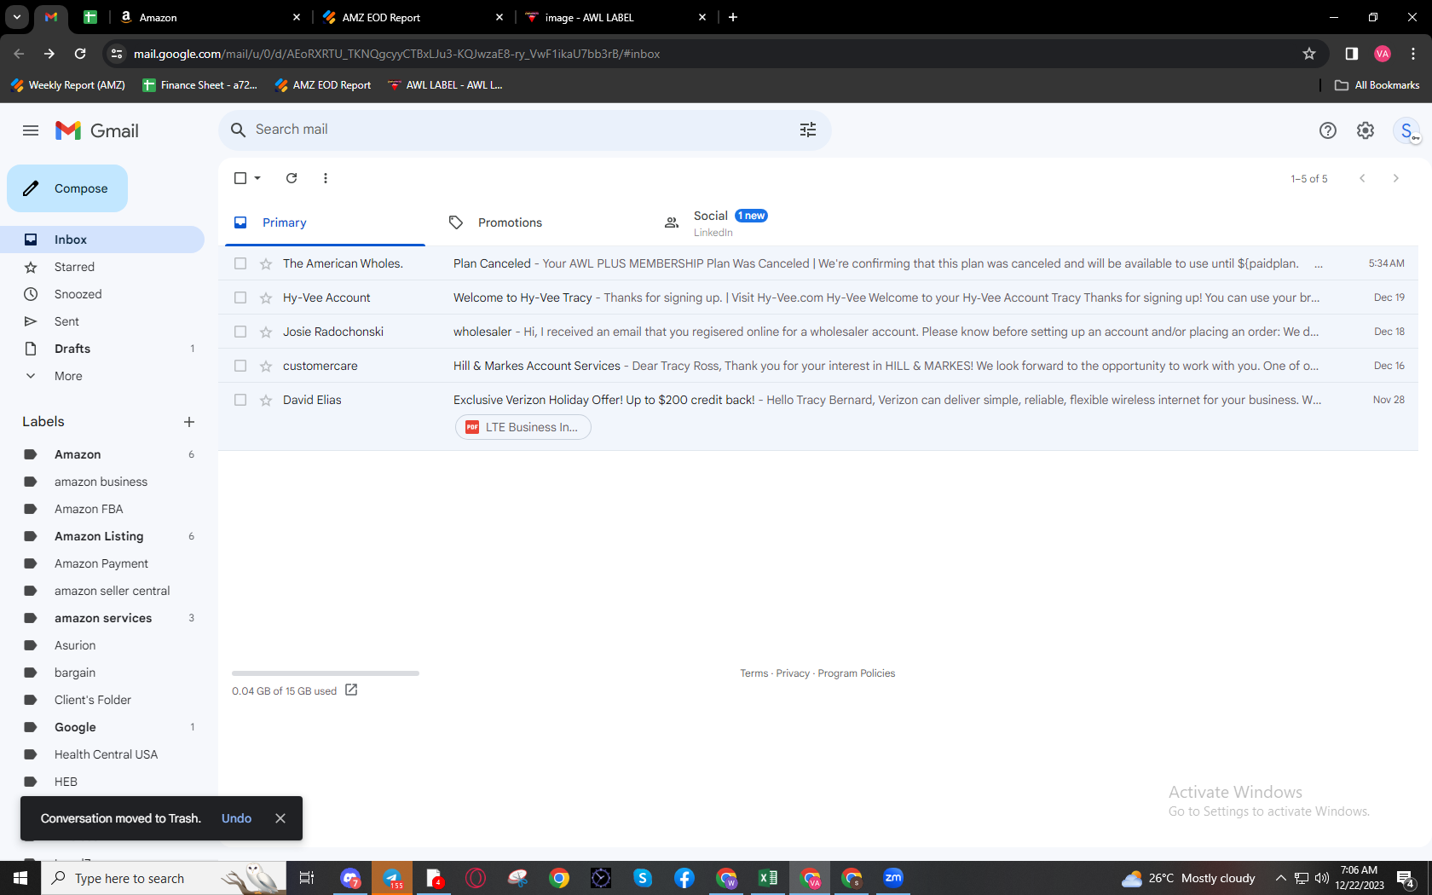Show search options filter icon
Image resolution: width=1432 pixels, height=895 pixels.
808,130
